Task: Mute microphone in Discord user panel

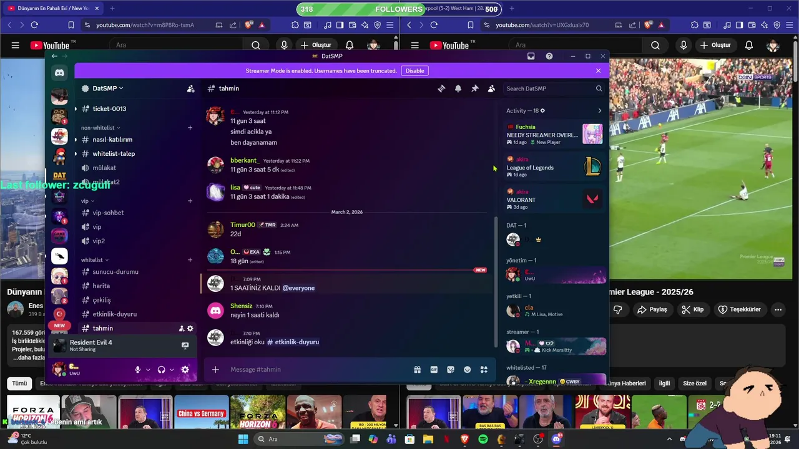Action: tap(137, 370)
